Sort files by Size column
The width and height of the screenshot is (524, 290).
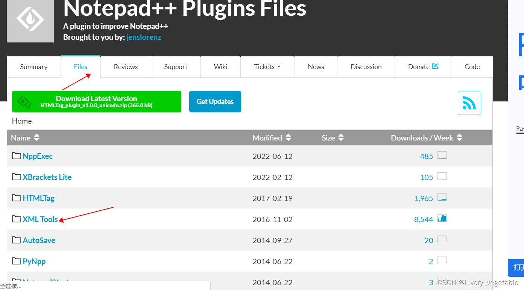pos(333,138)
